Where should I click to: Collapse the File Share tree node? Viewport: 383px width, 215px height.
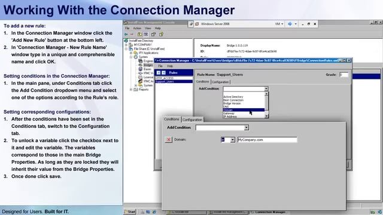point(126,49)
